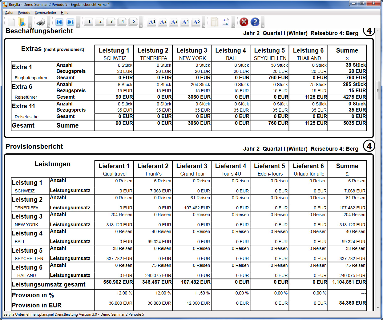Viewport: 383px width, 320px height.
Task: Click the red X cancel icon
Action: click(244, 22)
